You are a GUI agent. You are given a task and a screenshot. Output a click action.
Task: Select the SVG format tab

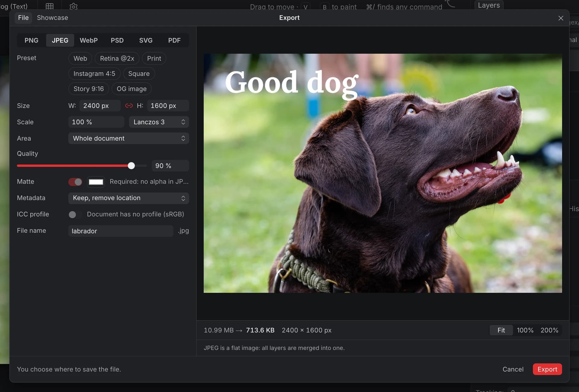(x=146, y=40)
